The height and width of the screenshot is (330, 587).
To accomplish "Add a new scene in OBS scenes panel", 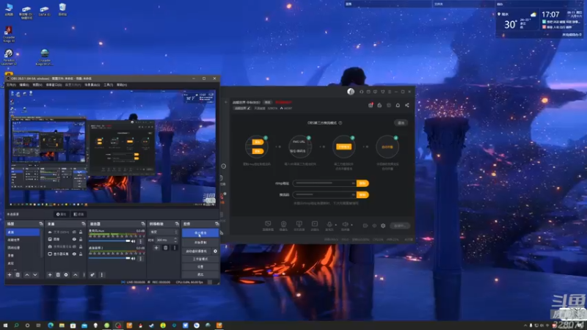I will point(10,274).
